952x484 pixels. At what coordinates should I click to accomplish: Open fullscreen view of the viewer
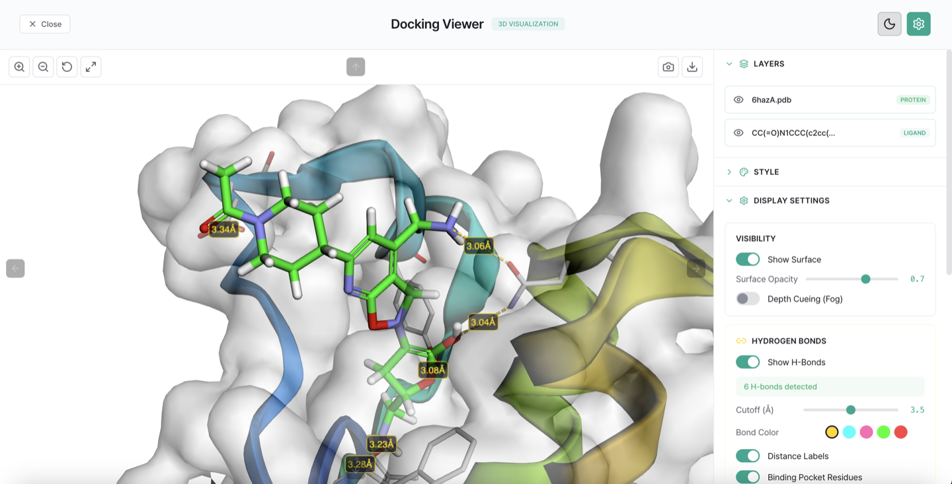[x=91, y=67]
